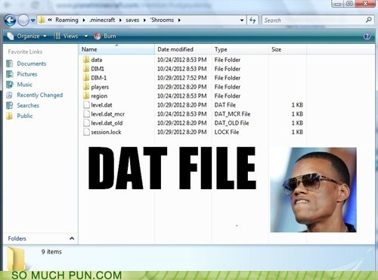The image size is (378, 280).
Task: Select Roaming in the address path
Action: coord(67,20)
